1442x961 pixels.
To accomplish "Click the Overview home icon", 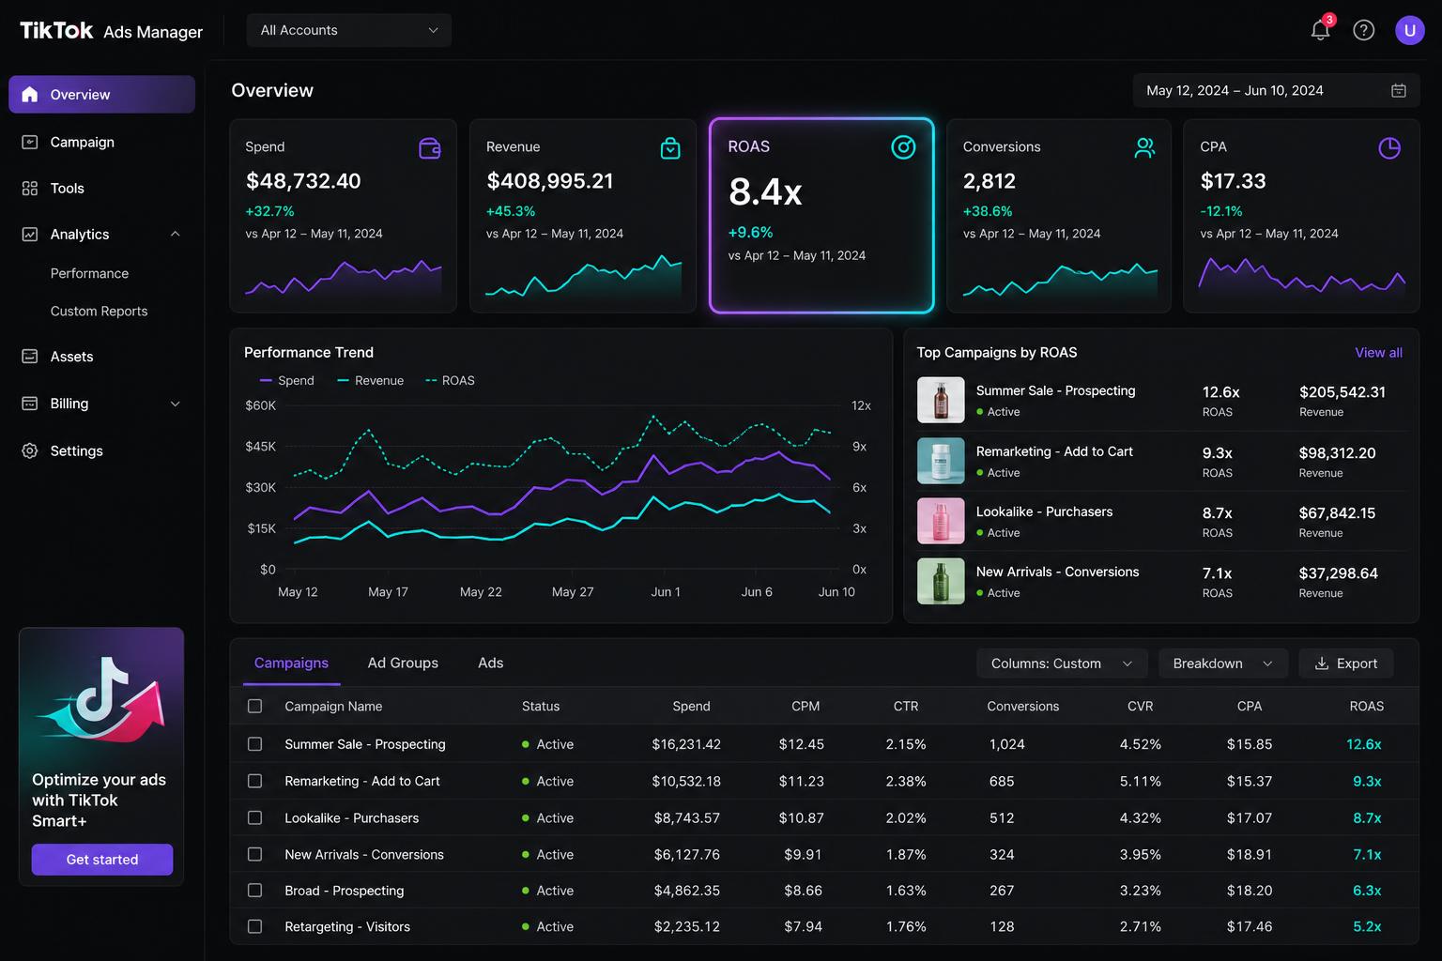I will tap(30, 94).
